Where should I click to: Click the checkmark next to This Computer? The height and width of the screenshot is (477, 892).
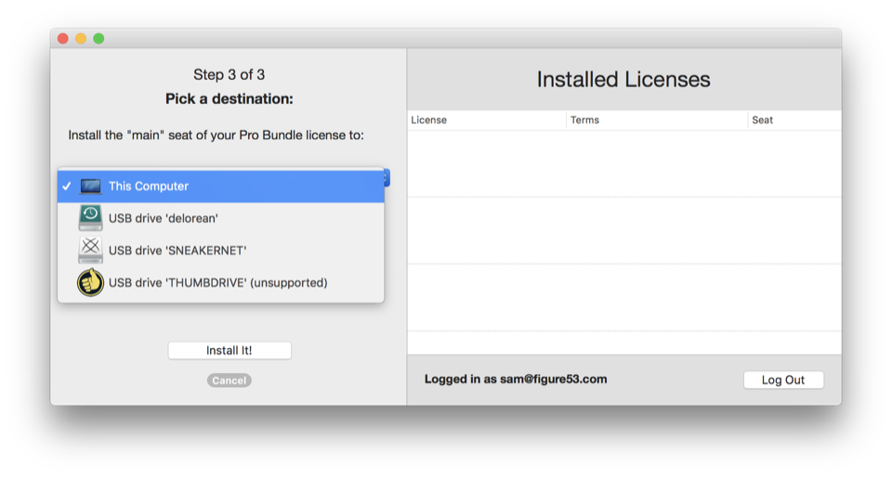67,187
